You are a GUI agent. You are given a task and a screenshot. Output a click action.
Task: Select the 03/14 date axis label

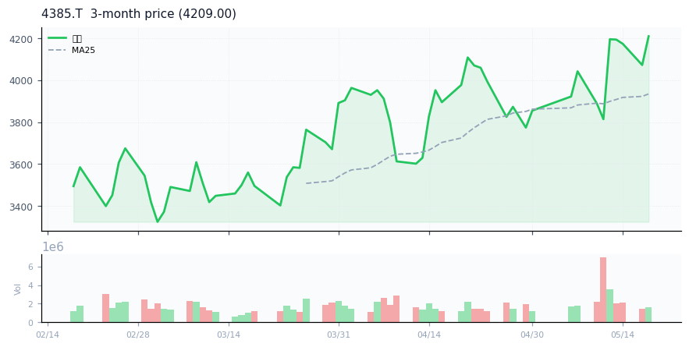pos(229,335)
